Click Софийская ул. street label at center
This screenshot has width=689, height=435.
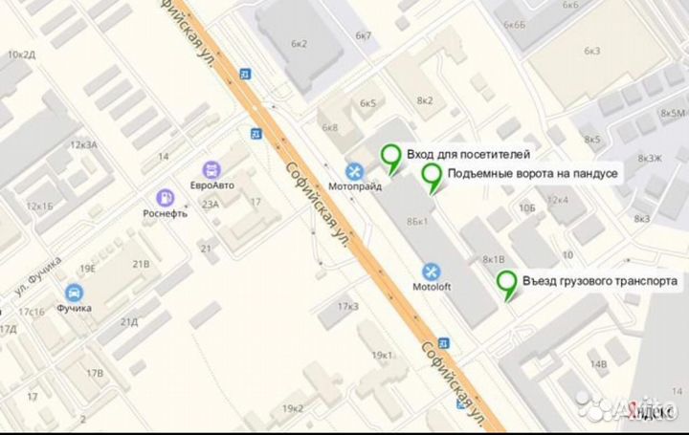[318, 205]
